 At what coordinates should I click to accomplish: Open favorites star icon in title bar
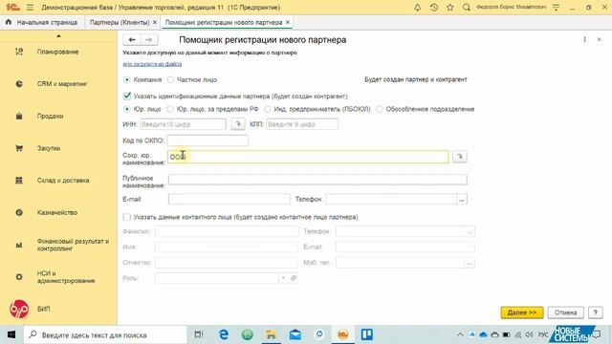450,8
